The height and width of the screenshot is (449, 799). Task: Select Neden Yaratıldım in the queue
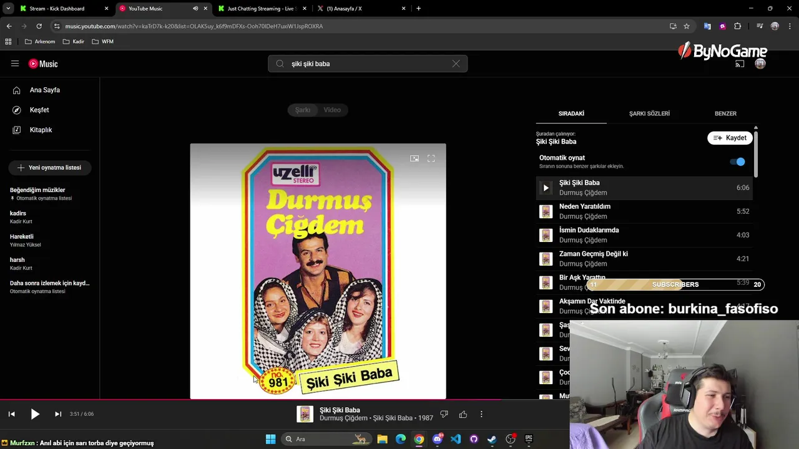coord(644,211)
